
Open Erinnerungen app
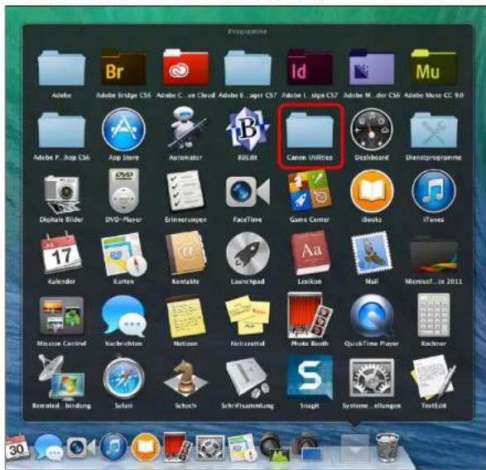[185, 191]
